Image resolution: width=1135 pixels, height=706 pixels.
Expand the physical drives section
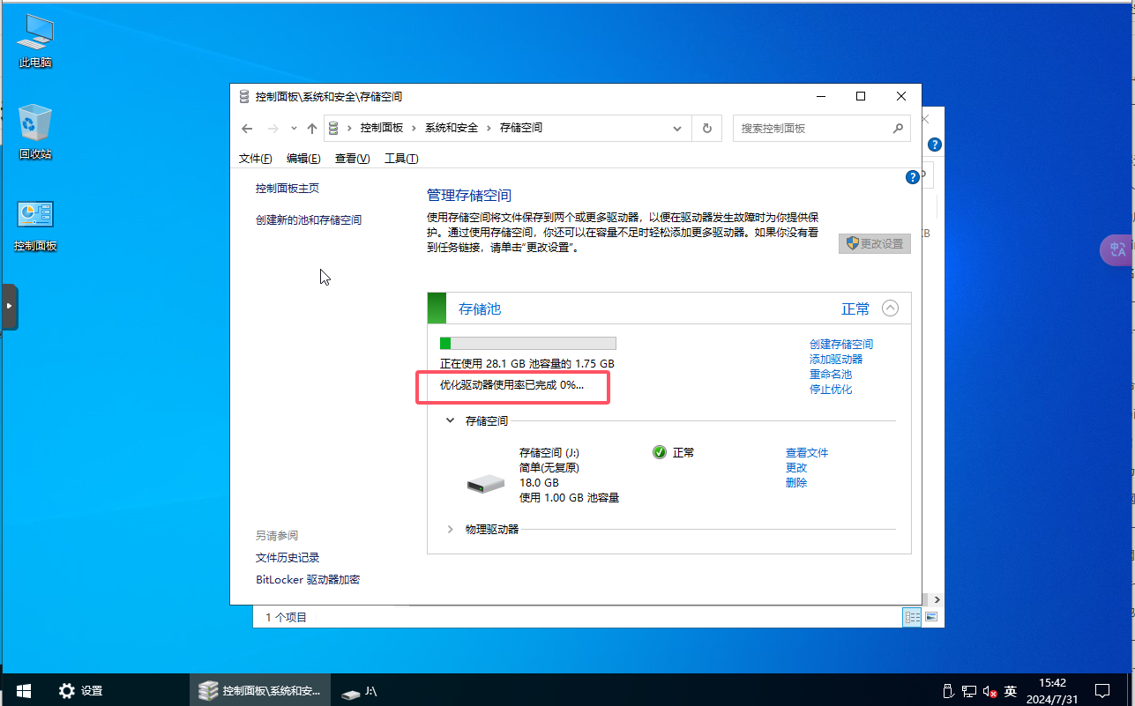coord(450,530)
